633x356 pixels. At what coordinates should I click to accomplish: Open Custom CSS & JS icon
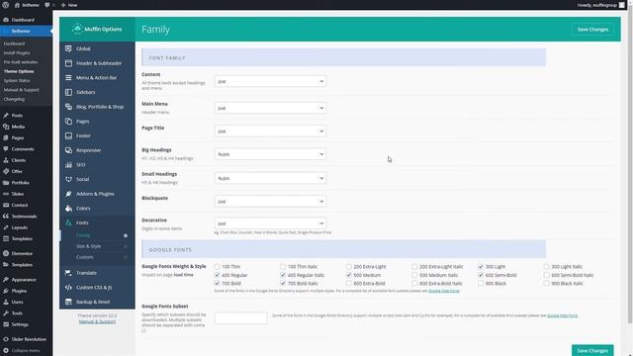coord(68,288)
